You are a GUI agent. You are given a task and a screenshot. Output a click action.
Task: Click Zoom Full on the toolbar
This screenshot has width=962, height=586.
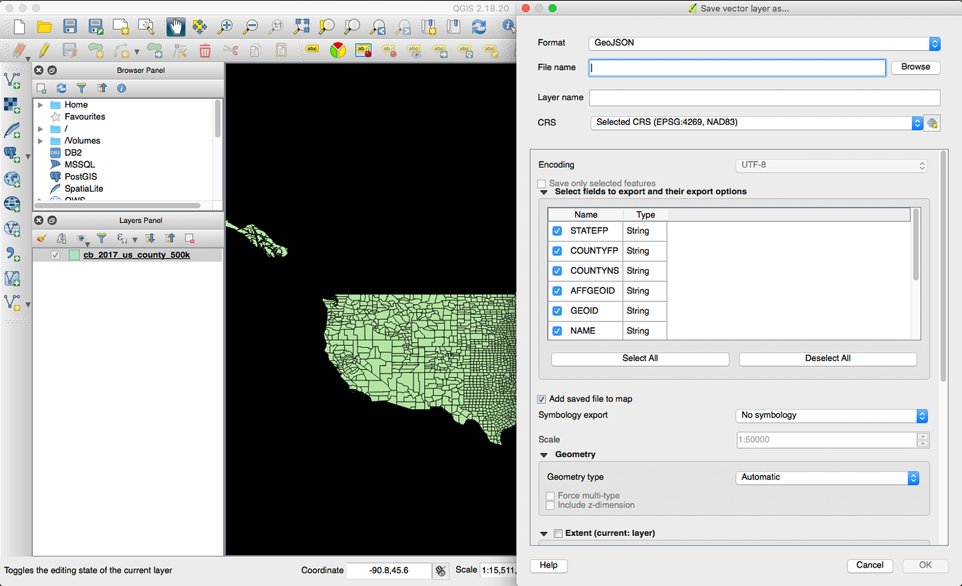click(x=303, y=26)
